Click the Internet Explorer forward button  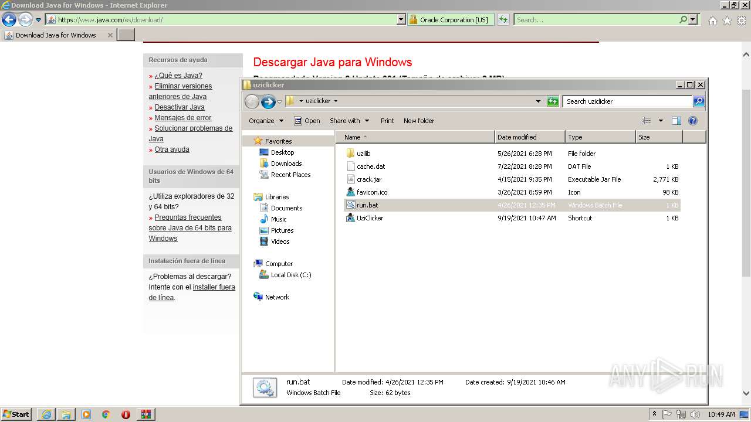pyautogui.click(x=25, y=20)
